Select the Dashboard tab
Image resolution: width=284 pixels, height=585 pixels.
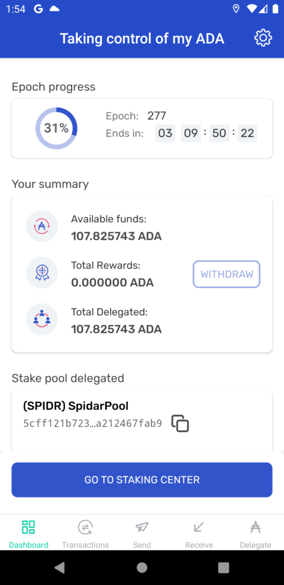[29, 534]
